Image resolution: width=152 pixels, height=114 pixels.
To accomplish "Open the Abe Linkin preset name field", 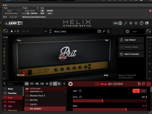I will (75, 31).
